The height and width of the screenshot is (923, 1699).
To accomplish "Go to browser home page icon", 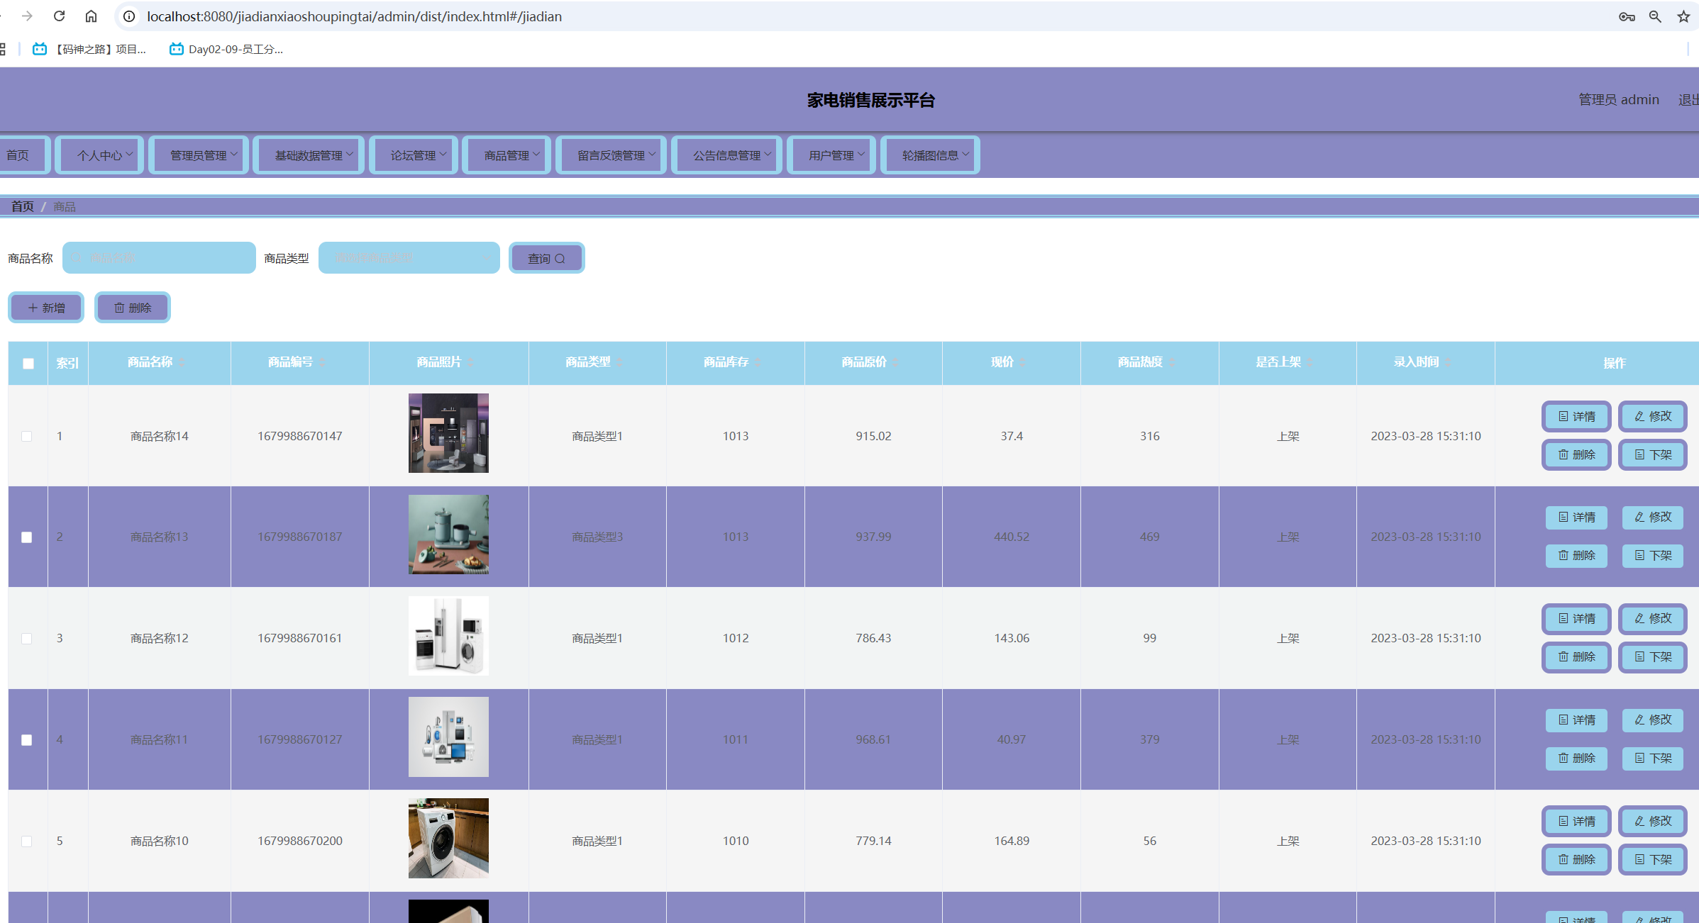I will [91, 16].
